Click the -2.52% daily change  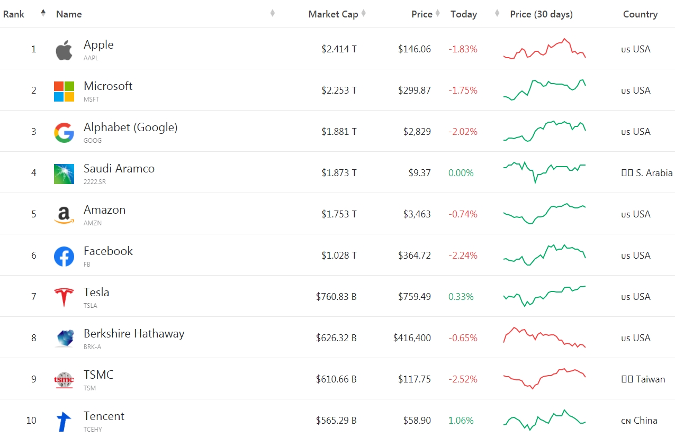[463, 379]
